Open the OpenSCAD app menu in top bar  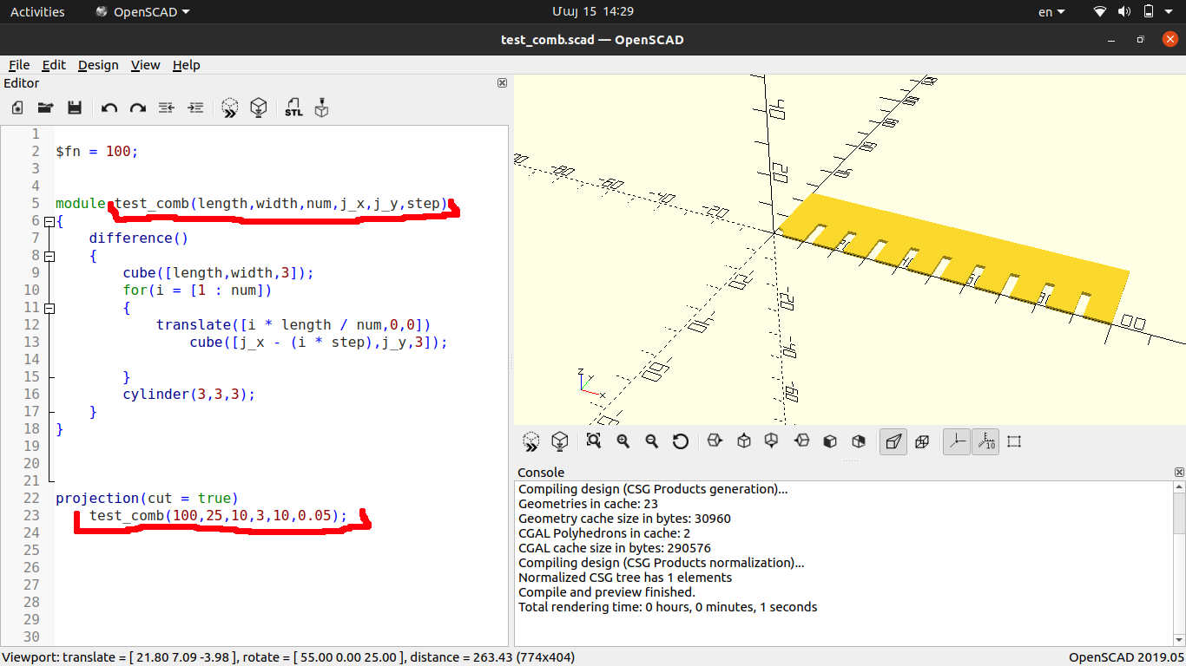pos(142,11)
